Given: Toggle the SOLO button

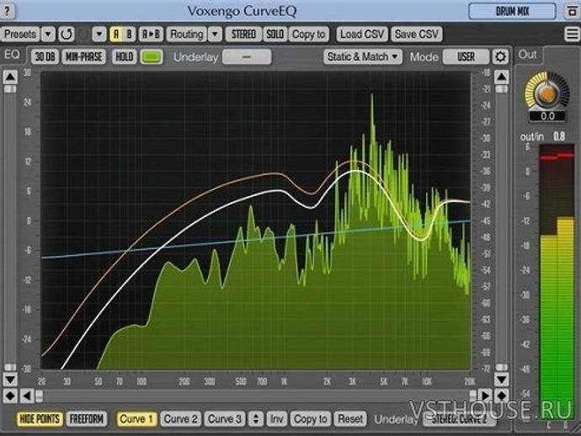Looking at the screenshot, I should coord(275,35).
